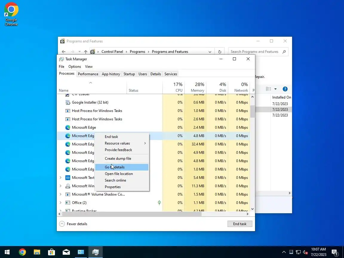Click the Office (2) process icon
Screen dimensions: 344x258
(x=68, y=203)
